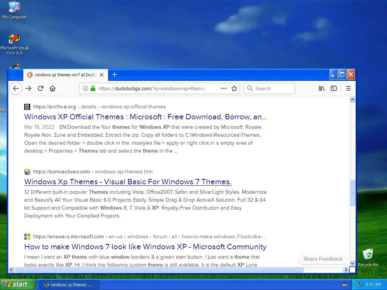Click the vertical scrollbar thumb
Image resolution: width=387 pixels, height=290 pixels.
pyautogui.click(x=353, y=192)
